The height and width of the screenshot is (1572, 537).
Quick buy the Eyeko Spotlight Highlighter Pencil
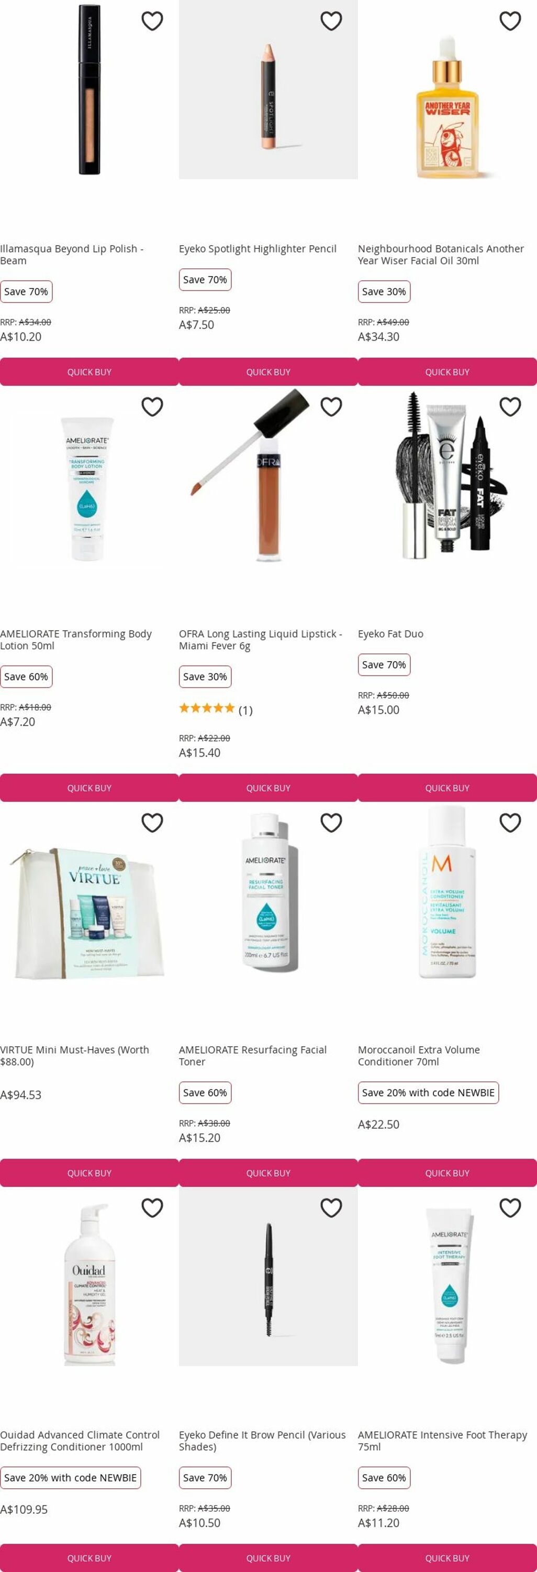point(268,372)
